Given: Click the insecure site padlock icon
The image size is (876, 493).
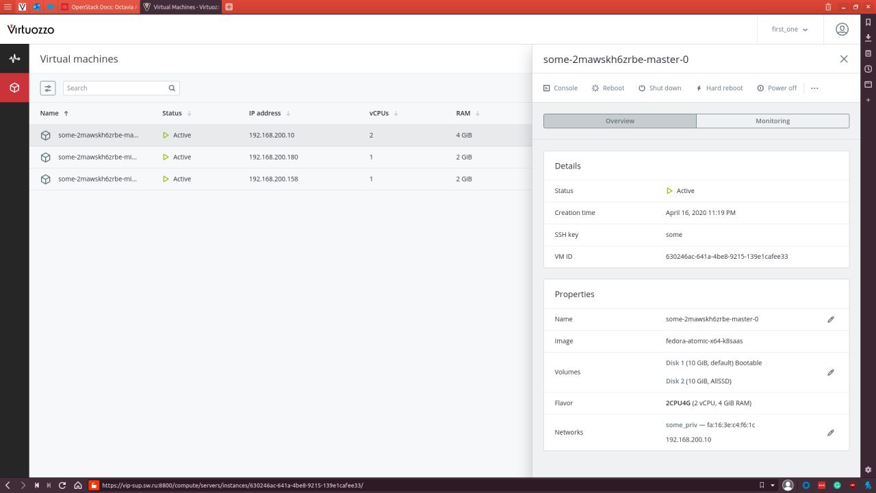Looking at the screenshot, I should pyautogui.click(x=94, y=485).
